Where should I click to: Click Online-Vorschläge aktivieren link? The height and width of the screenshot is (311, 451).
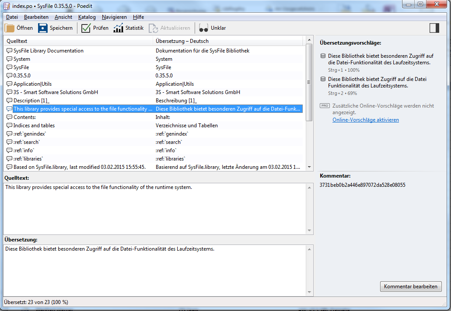365,120
